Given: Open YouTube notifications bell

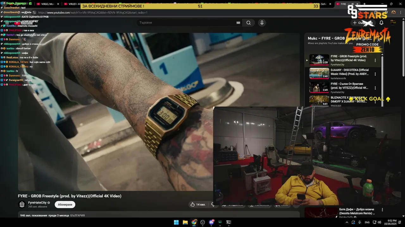Looking at the screenshot, I should 381,23.
